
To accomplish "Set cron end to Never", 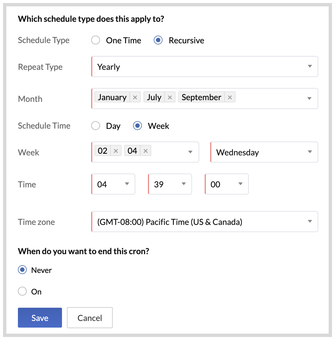I will (x=22, y=270).
